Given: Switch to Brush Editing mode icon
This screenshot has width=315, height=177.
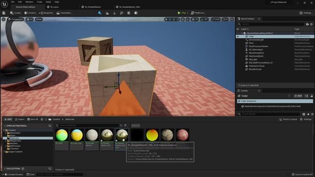Looking at the screenshot, I should (136, 13).
